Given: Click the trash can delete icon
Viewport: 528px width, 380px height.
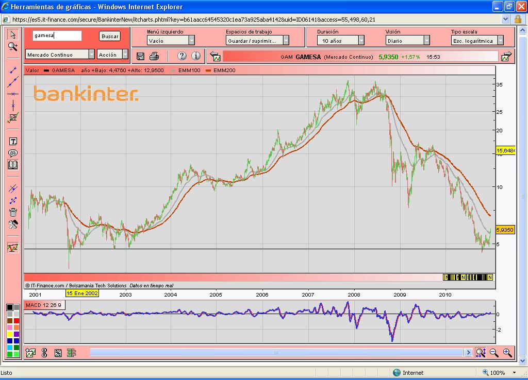Looking at the screenshot, I should point(13,212).
